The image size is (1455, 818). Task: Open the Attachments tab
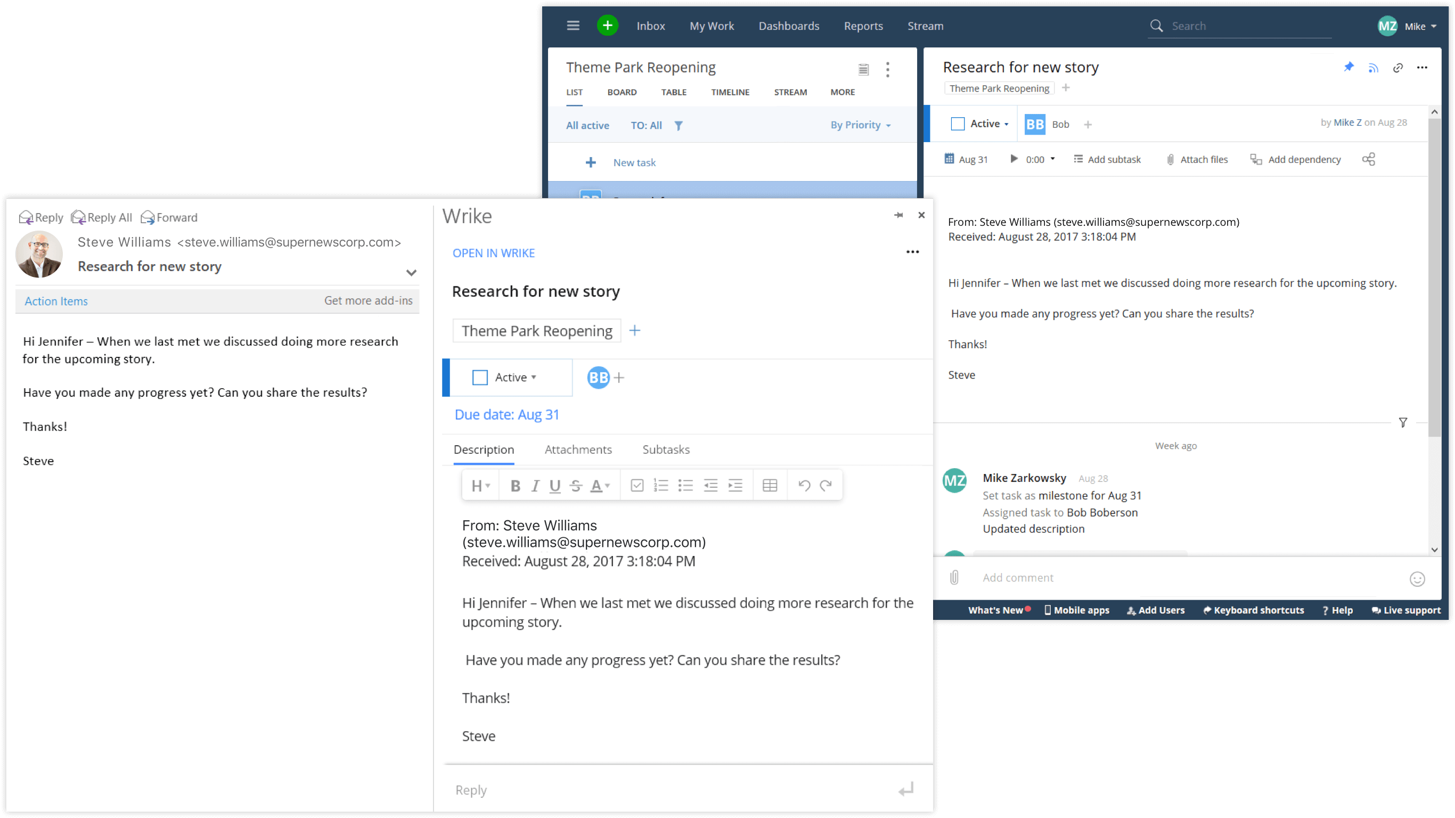(x=578, y=449)
